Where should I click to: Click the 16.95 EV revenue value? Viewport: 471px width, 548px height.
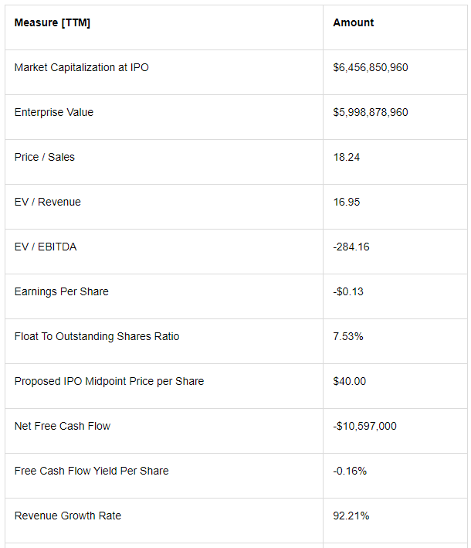pyautogui.click(x=347, y=202)
